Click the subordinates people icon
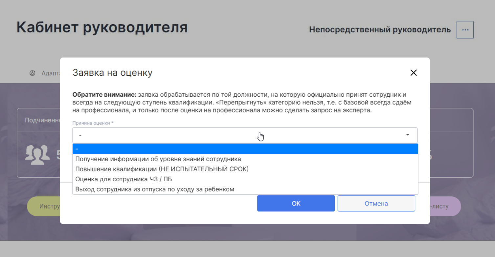This screenshot has width=495, height=257. 37,154
